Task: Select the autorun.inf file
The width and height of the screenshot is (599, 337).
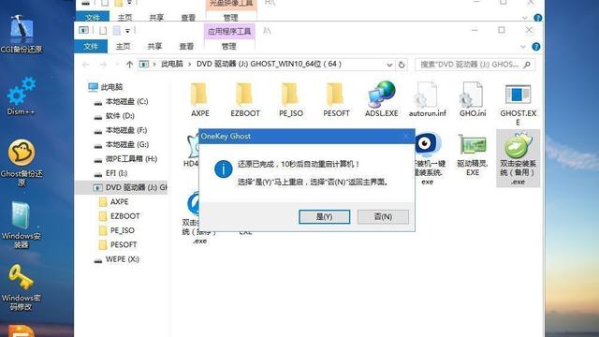Action: pyautogui.click(x=427, y=99)
